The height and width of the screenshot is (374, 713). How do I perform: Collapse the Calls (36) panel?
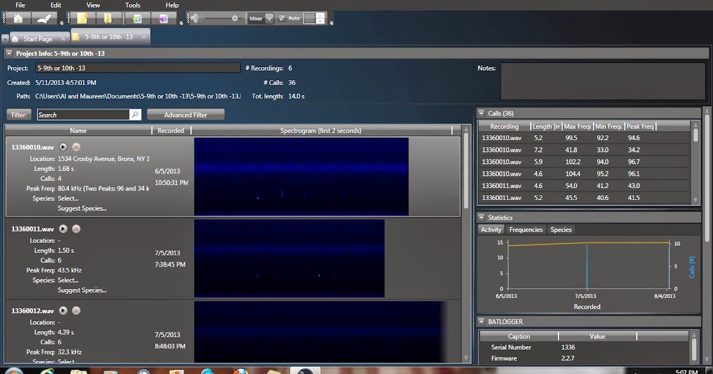[480, 113]
